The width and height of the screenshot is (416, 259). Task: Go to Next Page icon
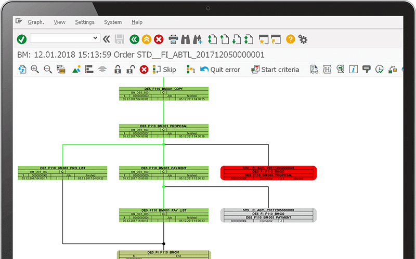(x=237, y=39)
